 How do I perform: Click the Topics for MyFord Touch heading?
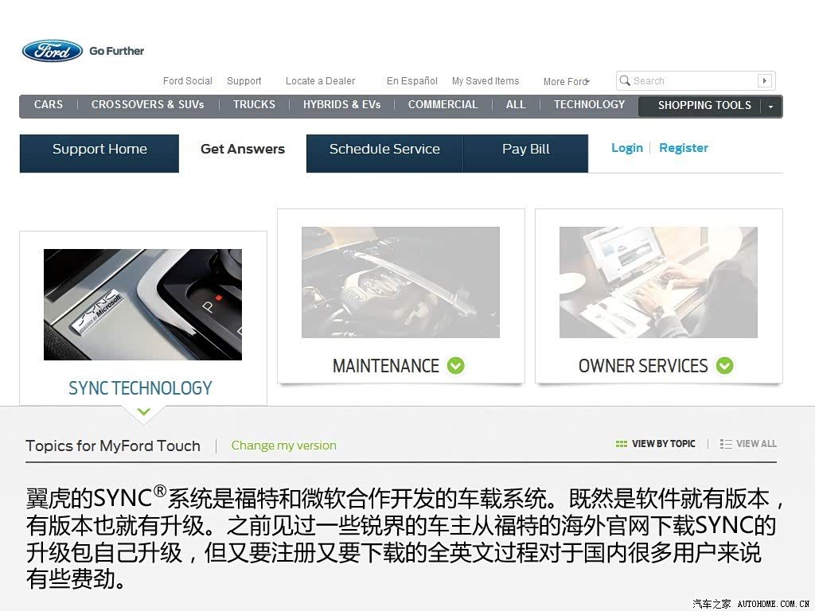[x=113, y=446]
